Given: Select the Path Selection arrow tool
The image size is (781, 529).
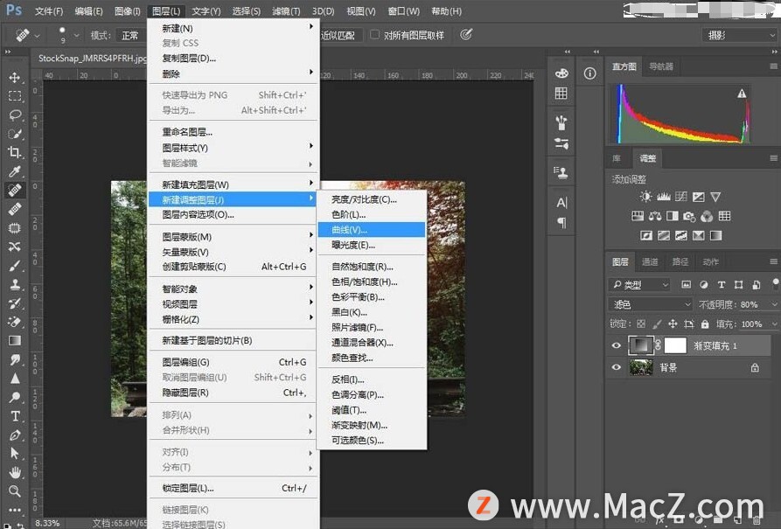Looking at the screenshot, I should [15, 453].
